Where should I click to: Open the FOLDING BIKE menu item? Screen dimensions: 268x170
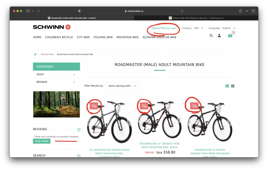pyautogui.click(x=103, y=37)
